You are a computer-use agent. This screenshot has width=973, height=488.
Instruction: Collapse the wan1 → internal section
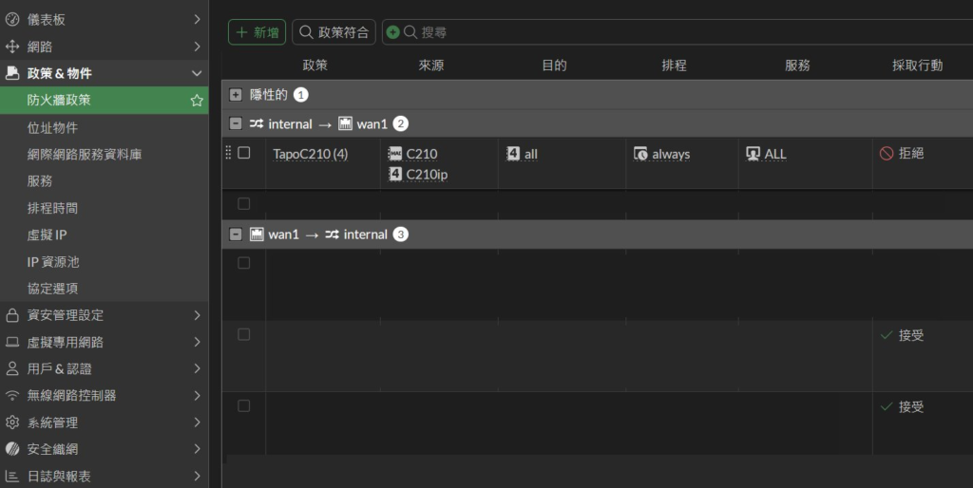236,235
